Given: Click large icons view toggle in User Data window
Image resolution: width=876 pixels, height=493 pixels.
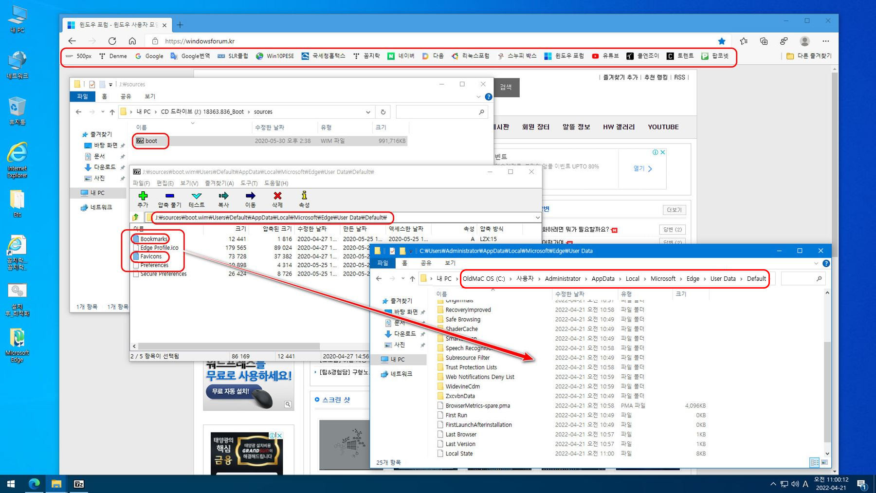Looking at the screenshot, I should 824,462.
